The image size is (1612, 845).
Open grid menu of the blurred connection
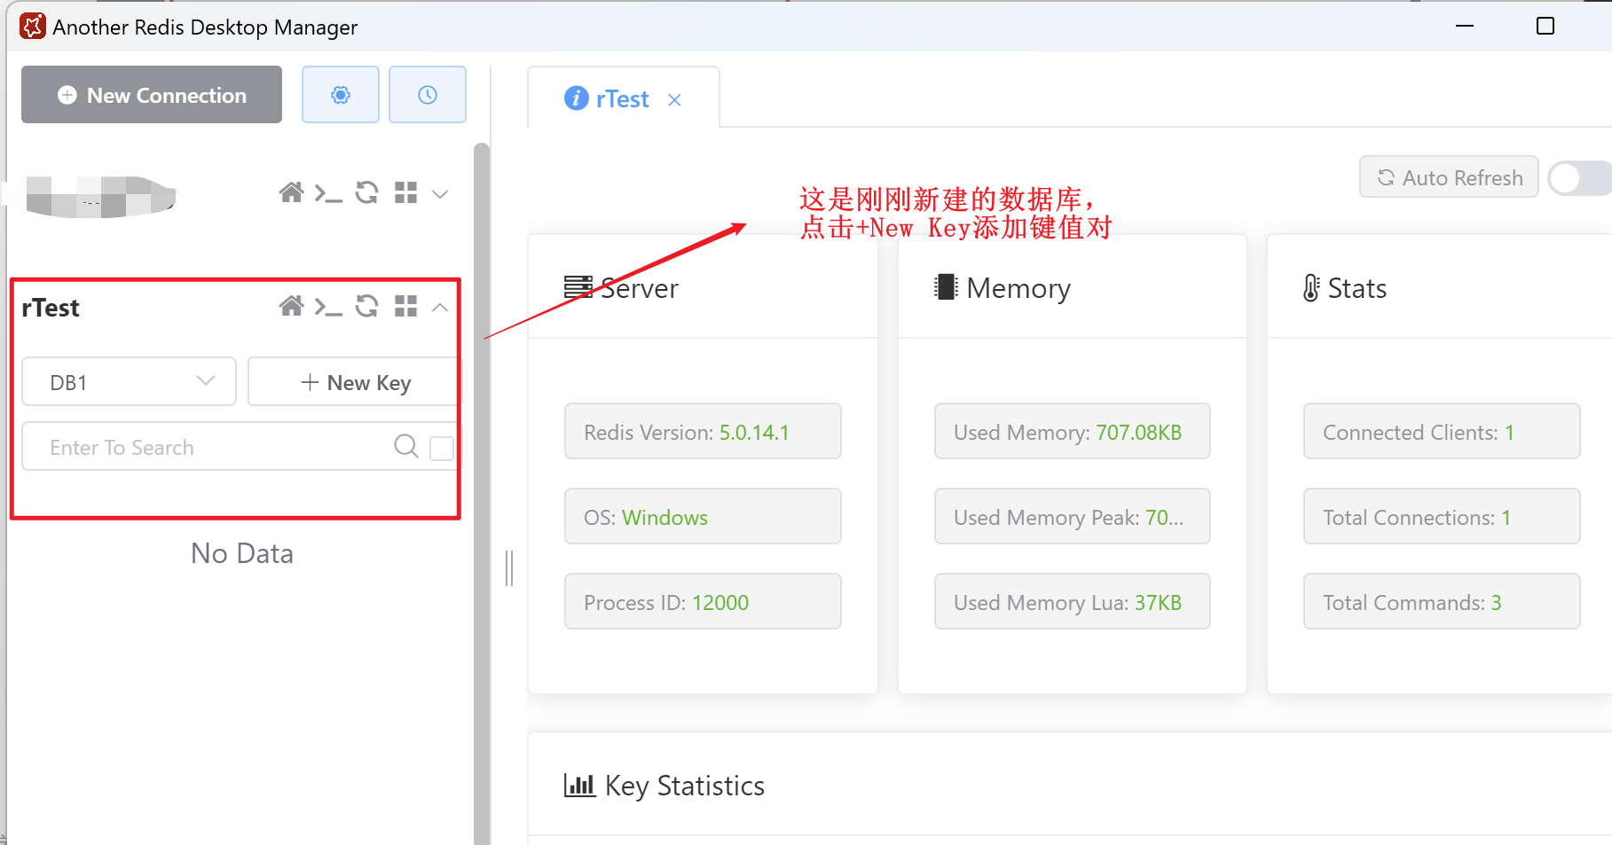[x=406, y=192]
